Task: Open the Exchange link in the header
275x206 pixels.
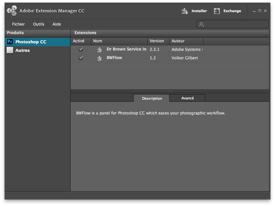Action: click(232, 11)
